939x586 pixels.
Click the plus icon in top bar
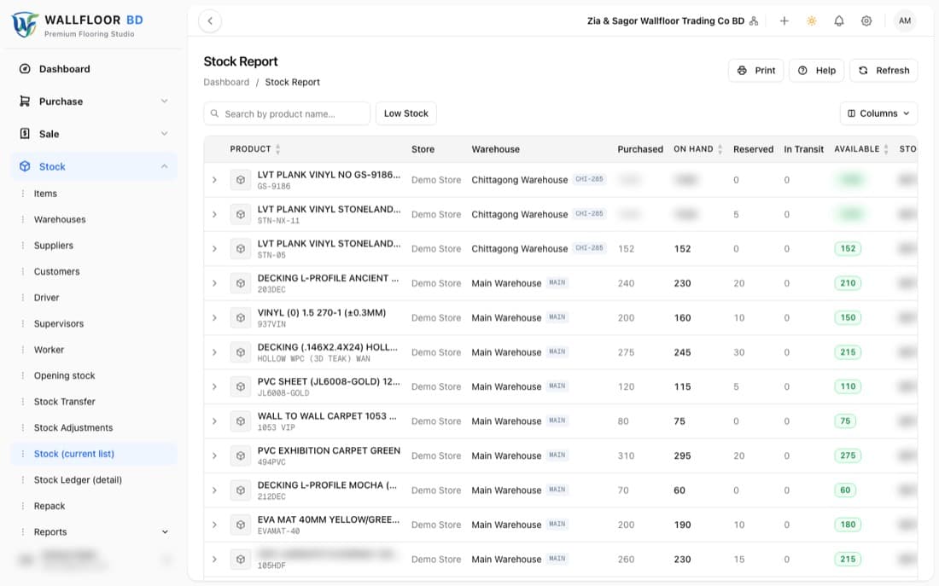point(784,21)
